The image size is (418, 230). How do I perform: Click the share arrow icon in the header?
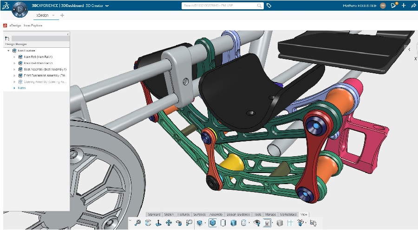point(413,6)
